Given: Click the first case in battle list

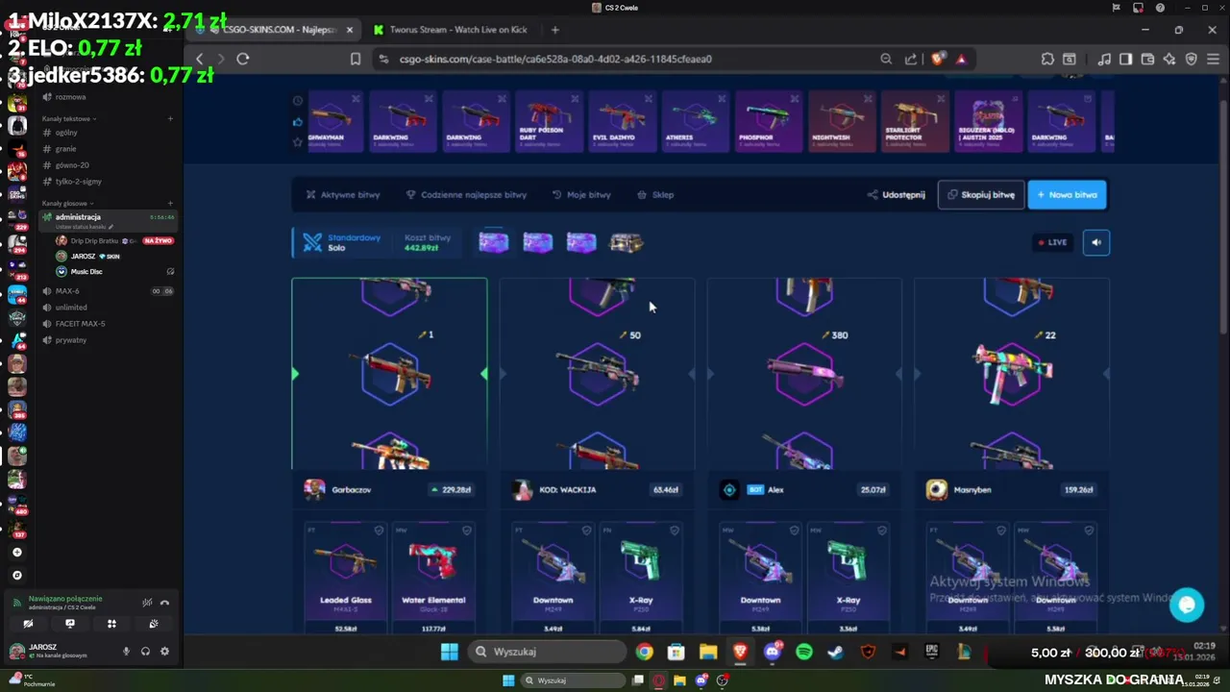Looking at the screenshot, I should [x=493, y=242].
